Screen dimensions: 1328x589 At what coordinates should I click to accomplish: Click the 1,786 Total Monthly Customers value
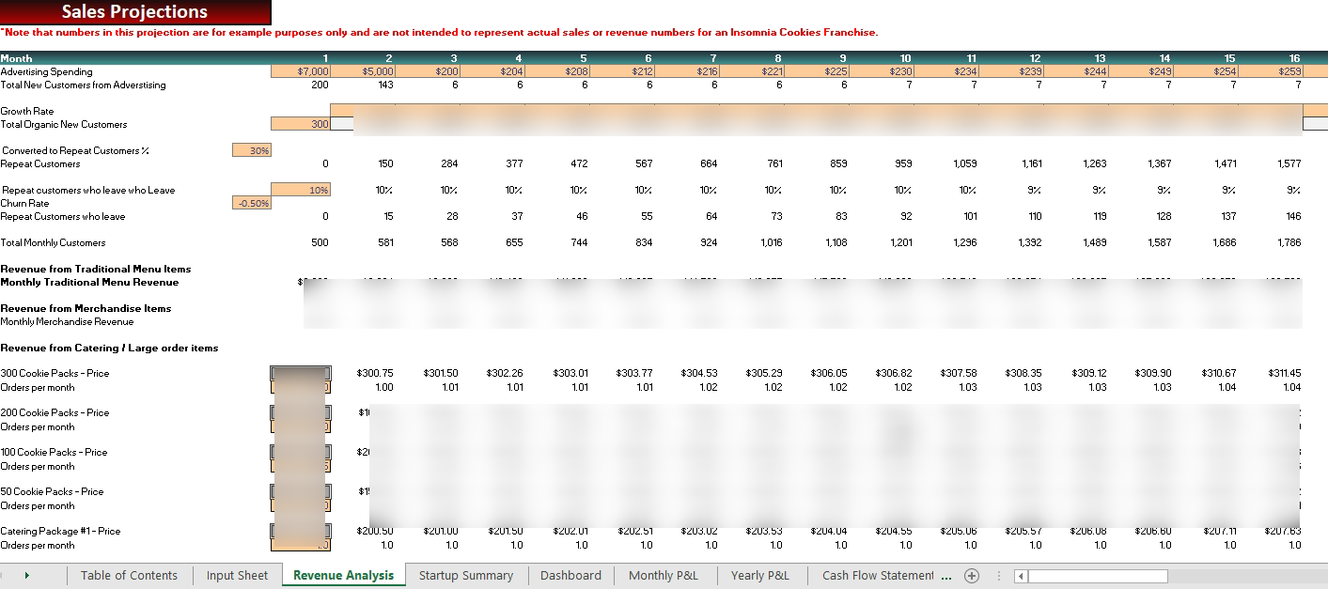[x=1289, y=242]
